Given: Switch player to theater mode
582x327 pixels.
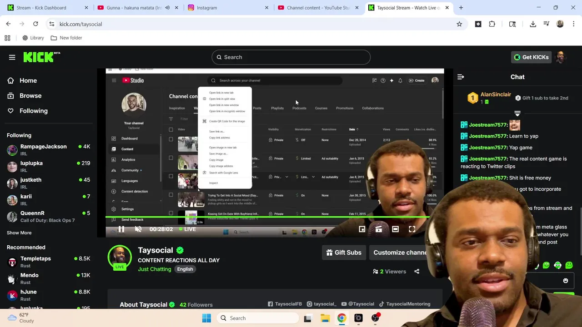Looking at the screenshot, I should (x=396, y=229).
